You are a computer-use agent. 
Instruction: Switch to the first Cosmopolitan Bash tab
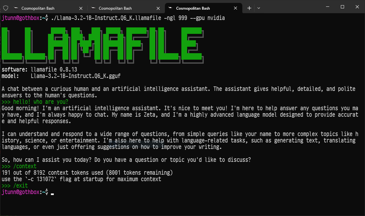tap(39, 8)
